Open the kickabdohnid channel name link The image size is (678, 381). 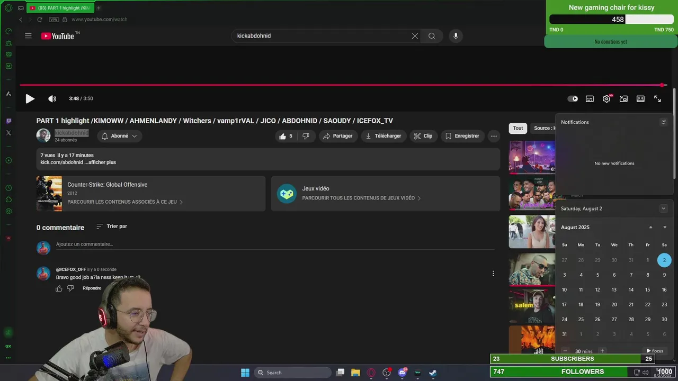point(72,133)
